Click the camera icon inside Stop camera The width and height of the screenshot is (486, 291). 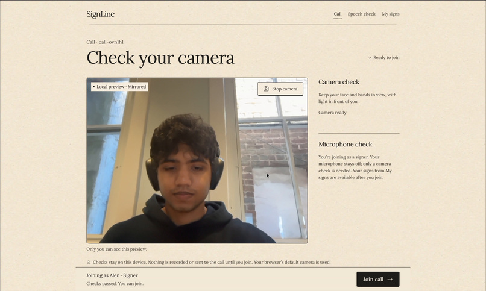[x=266, y=89]
